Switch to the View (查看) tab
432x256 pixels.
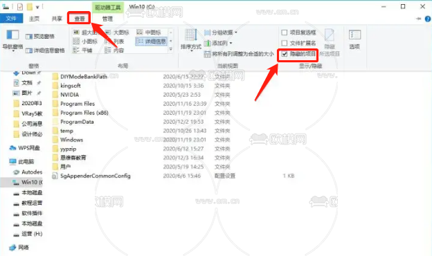(x=80, y=19)
